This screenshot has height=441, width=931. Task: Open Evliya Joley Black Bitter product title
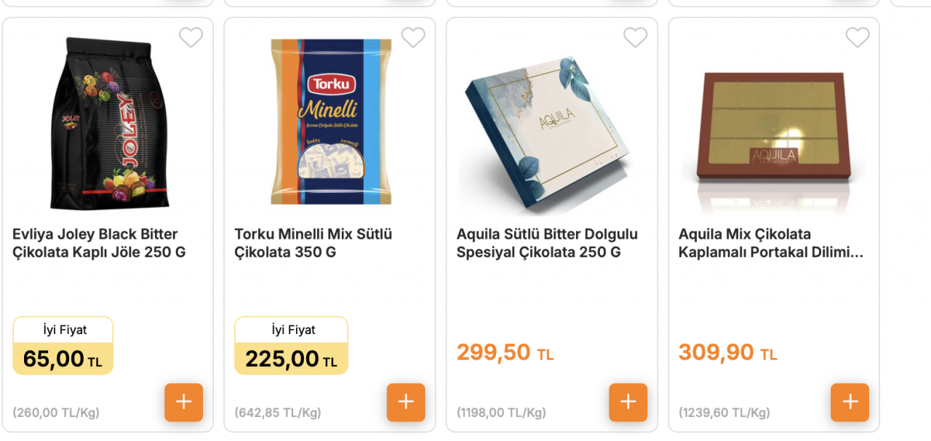click(x=99, y=243)
